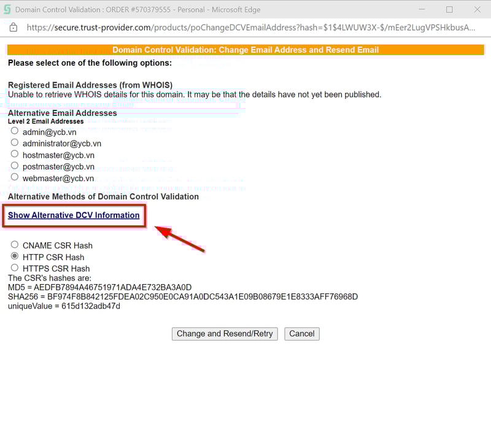Select the HTTP CSR Hash radio button
The image size is (491, 443).
[15, 256]
